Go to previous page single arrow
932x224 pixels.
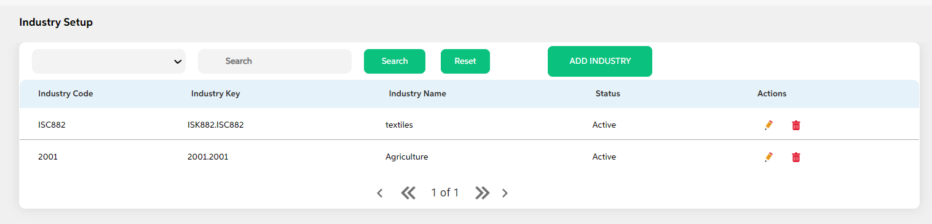pyautogui.click(x=380, y=193)
